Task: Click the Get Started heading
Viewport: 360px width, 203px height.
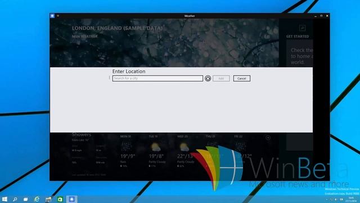Action: 298,36
